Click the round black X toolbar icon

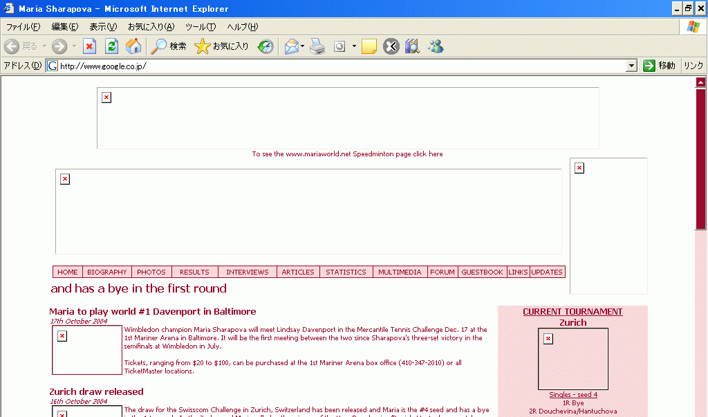[x=391, y=46]
